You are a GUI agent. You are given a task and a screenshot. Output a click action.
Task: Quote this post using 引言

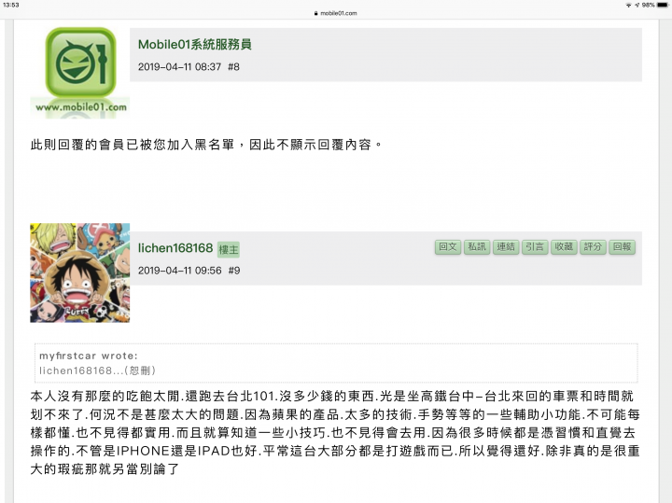[535, 246]
